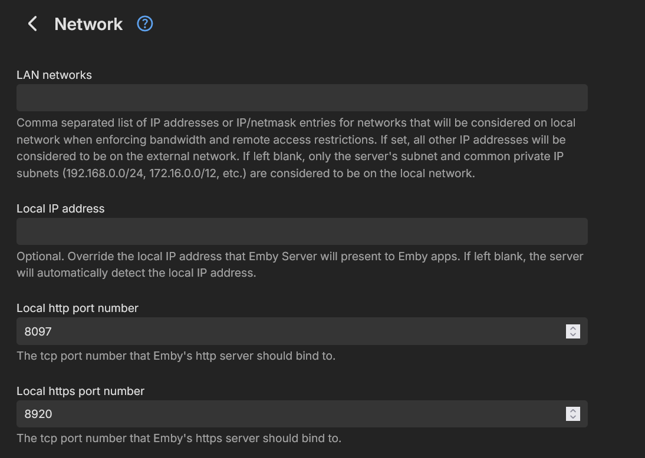The image size is (645, 458).
Task: Select the https port field showing 8920
Action: 289,414
